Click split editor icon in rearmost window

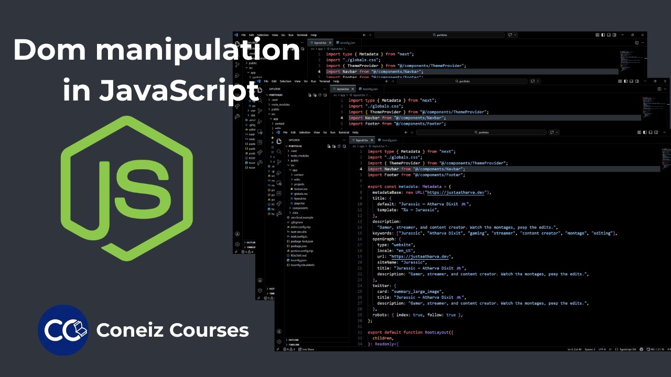pyautogui.click(x=637, y=43)
